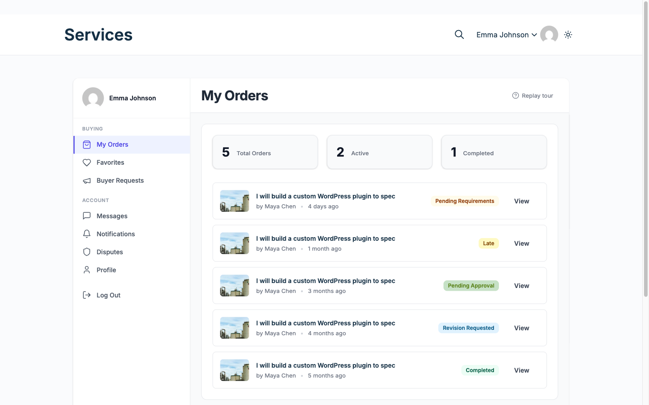Screen dimensions: 649x405
Task: Toggle light/dark theme sun icon
Action: click(568, 35)
